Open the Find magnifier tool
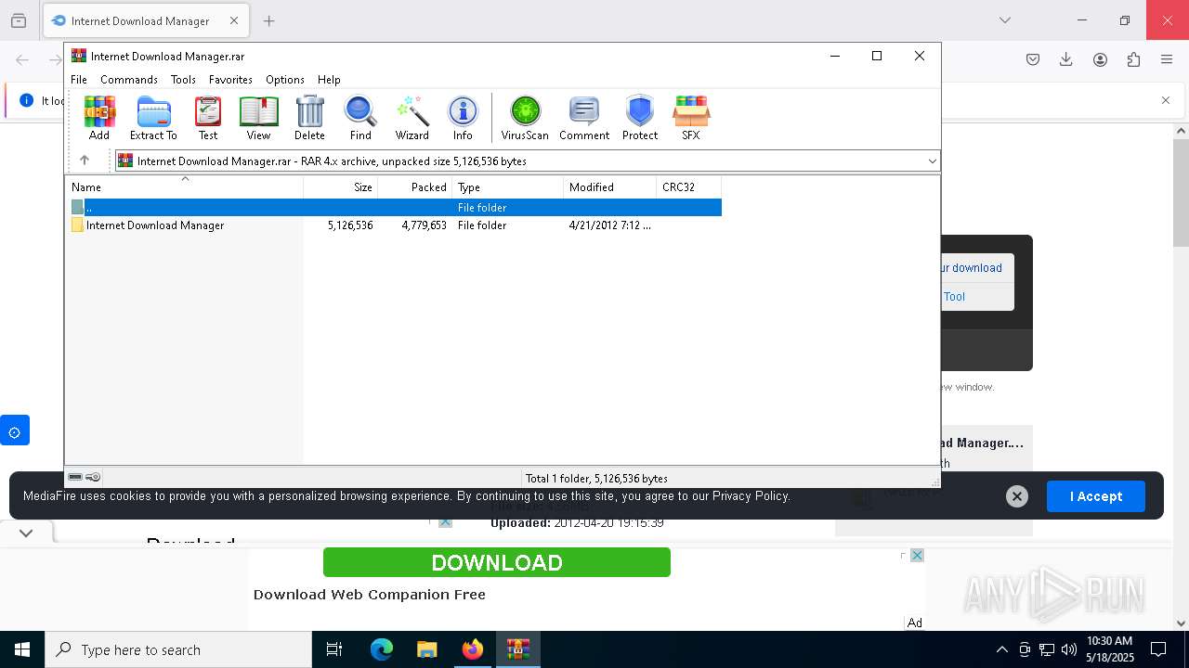Image resolution: width=1189 pixels, height=668 pixels. coord(360,118)
